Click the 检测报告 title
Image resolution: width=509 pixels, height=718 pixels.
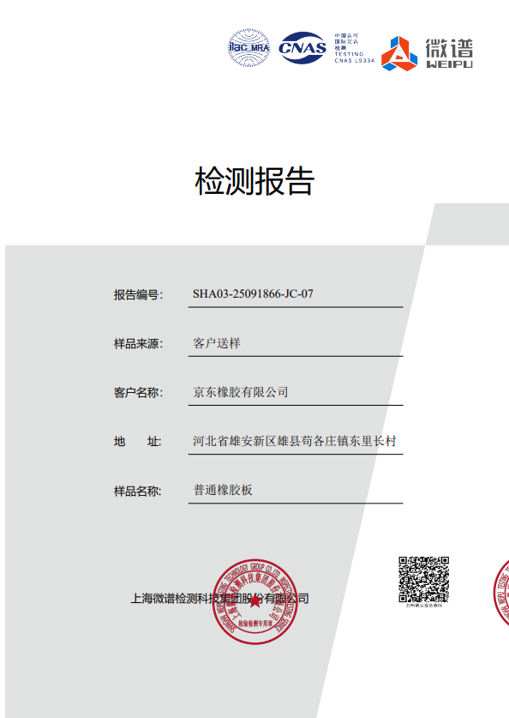click(x=254, y=181)
